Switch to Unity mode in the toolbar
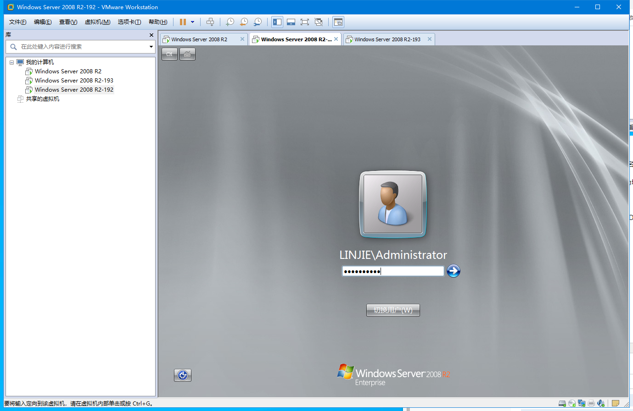633x411 pixels. point(319,22)
